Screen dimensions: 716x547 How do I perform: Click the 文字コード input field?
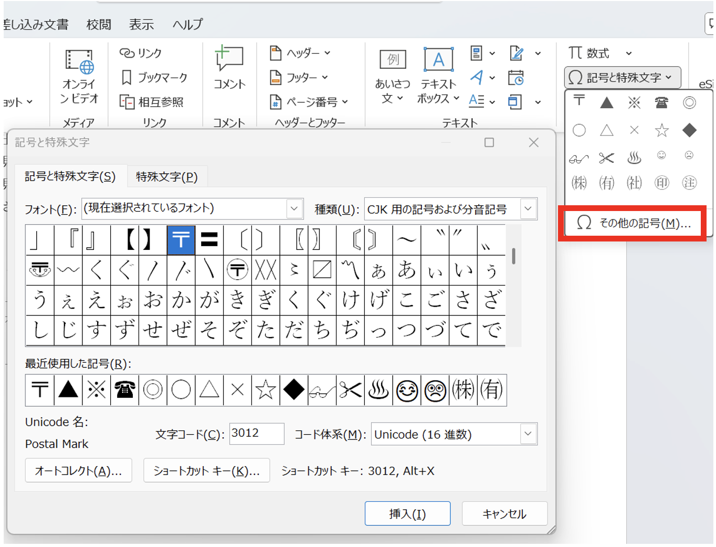click(256, 434)
